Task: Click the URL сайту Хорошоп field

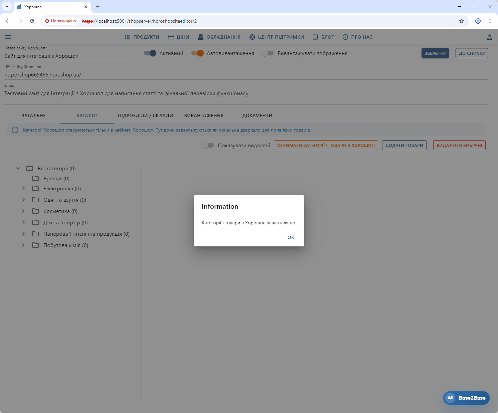Action: [x=246, y=75]
